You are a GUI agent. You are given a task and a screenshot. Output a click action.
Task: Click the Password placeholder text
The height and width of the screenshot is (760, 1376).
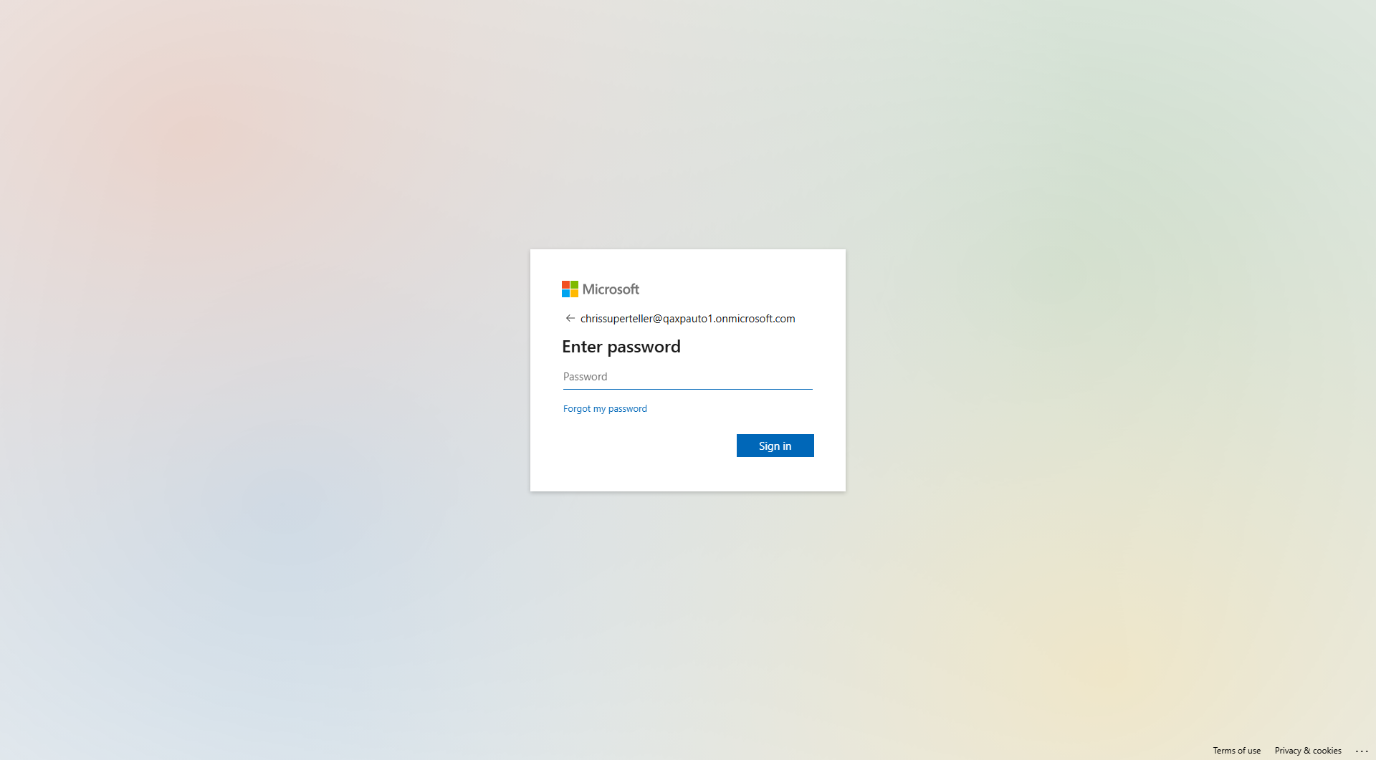pos(585,377)
